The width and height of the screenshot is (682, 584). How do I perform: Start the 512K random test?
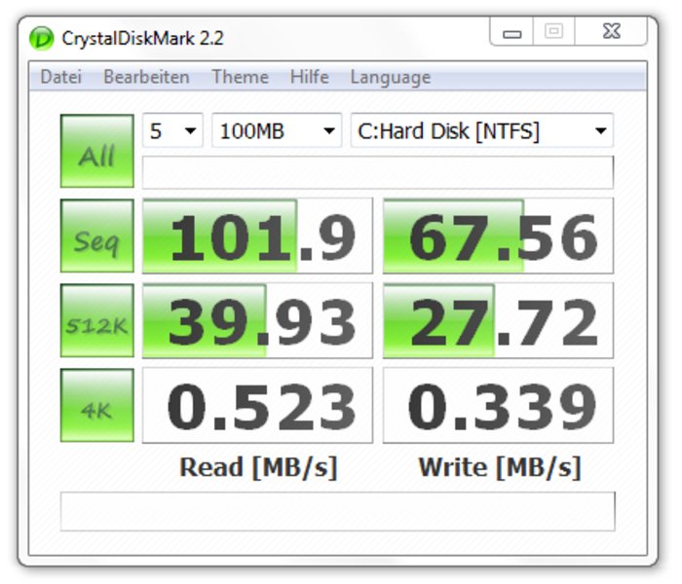97,320
